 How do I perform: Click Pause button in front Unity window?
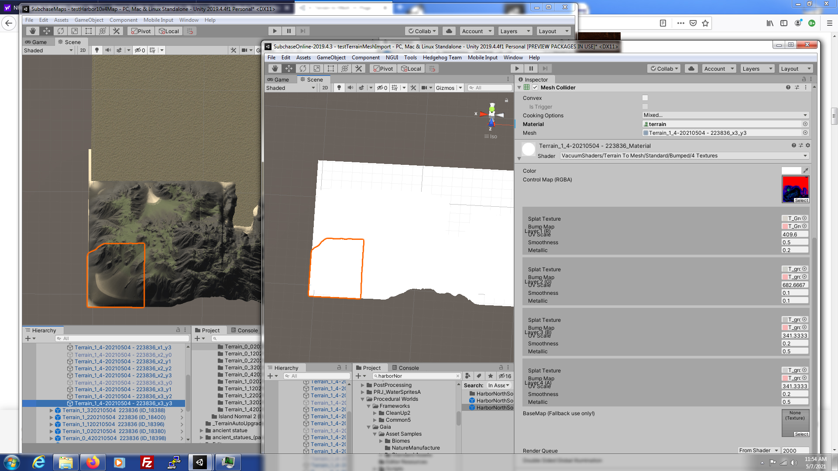(x=531, y=68)
